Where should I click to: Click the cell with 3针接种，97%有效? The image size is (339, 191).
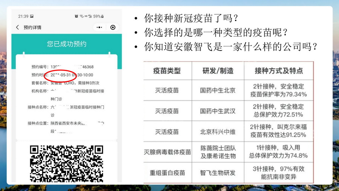pyautogui.click(x=279, y=173)
